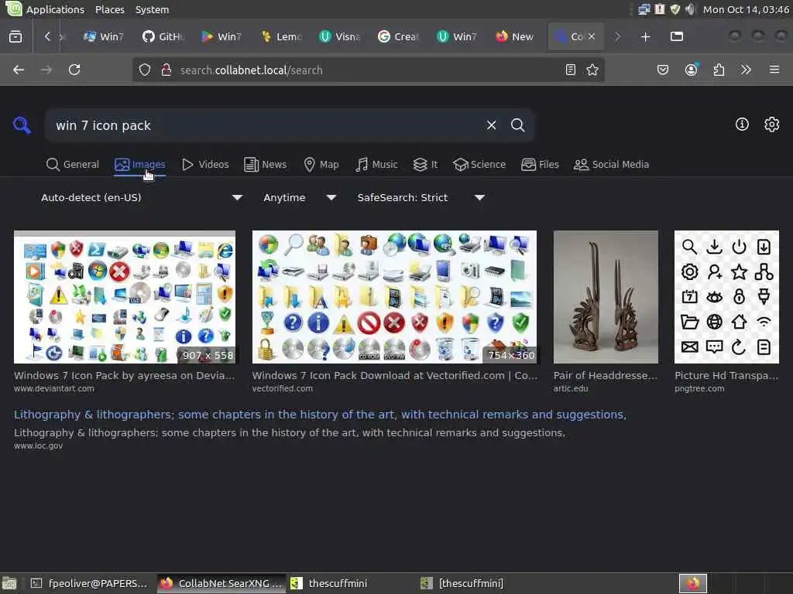Reload the current page
This screenshot has height=594, width=793.
74,70
